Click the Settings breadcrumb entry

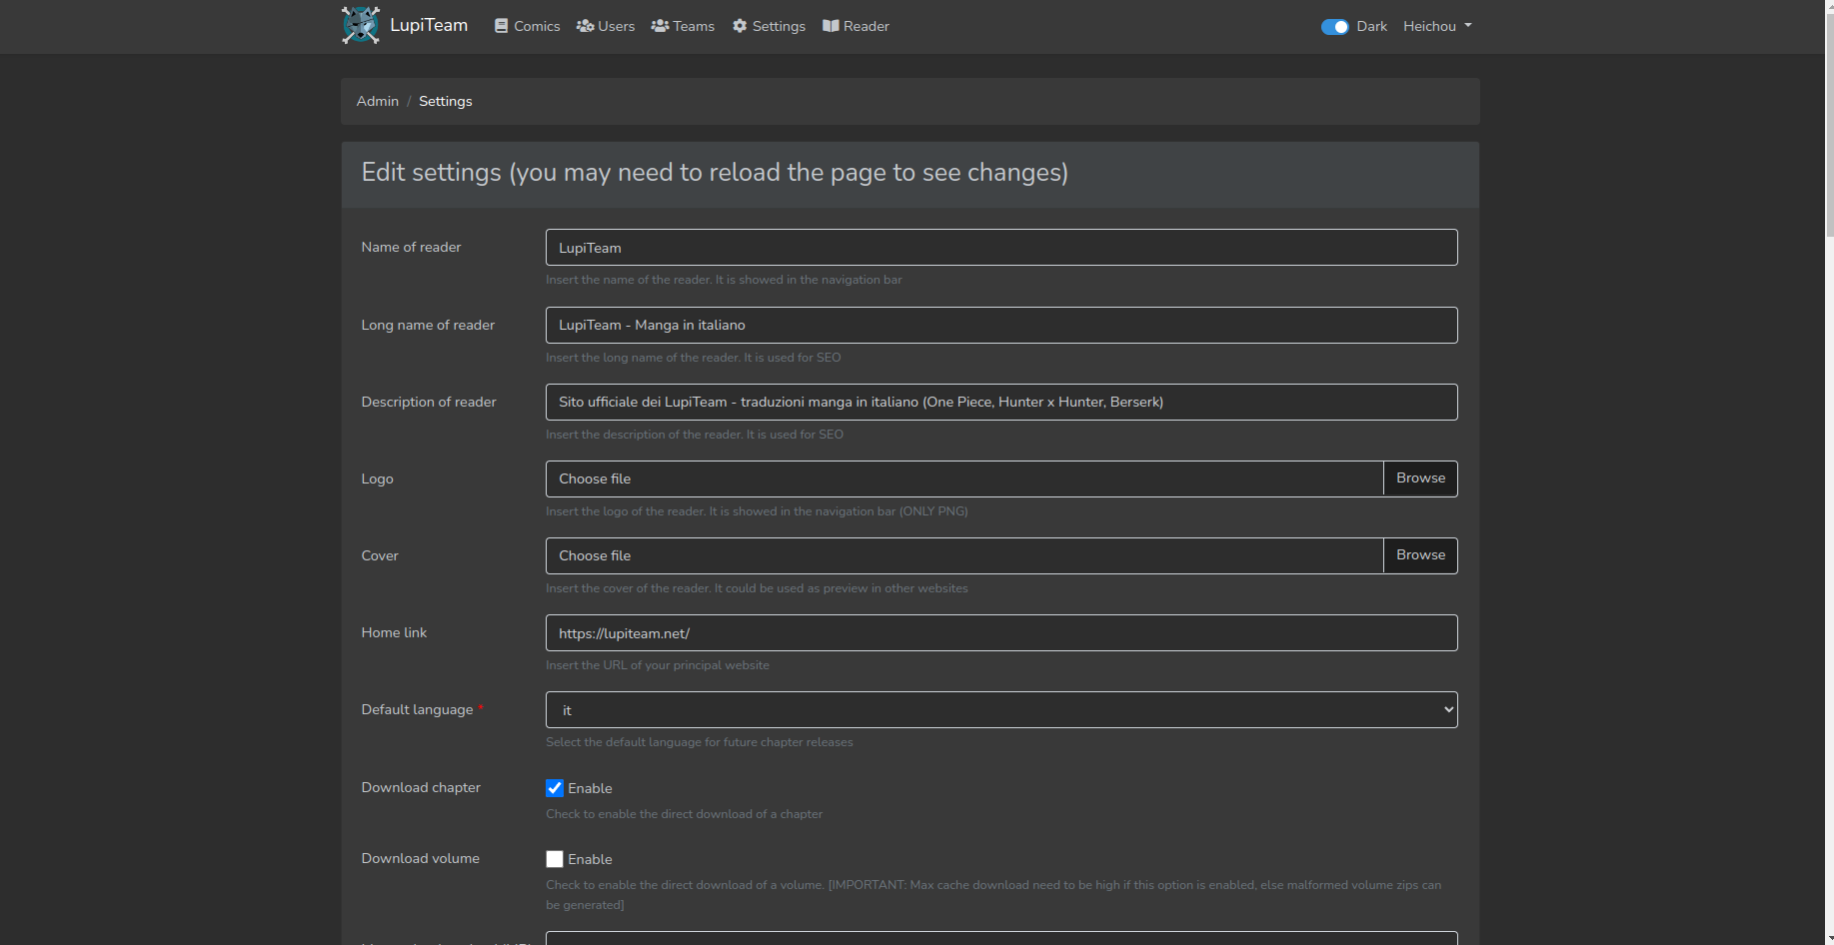pos(445,101)
